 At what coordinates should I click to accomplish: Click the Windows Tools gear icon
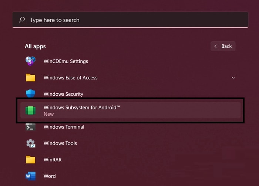[30, 143]
